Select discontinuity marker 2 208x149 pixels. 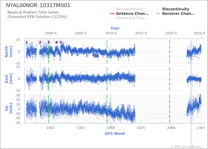coord(40,42)
